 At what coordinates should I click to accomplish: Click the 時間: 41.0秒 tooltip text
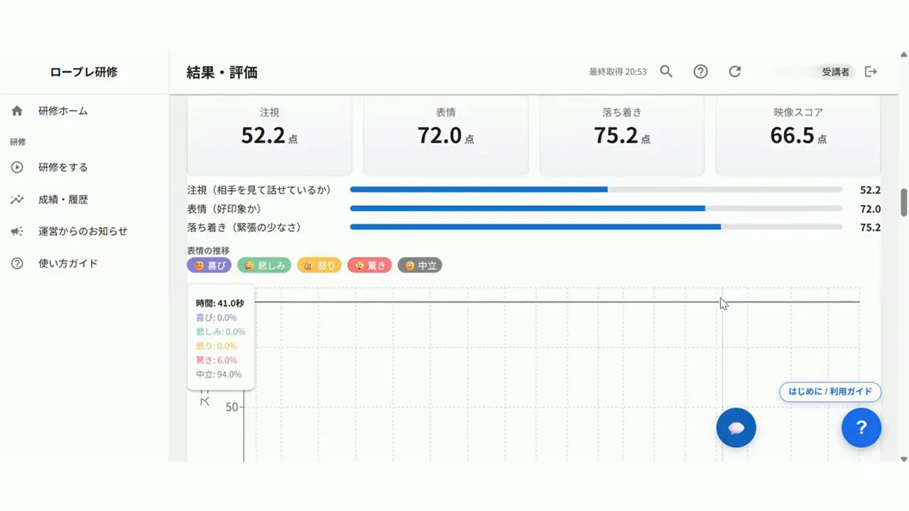220,303
